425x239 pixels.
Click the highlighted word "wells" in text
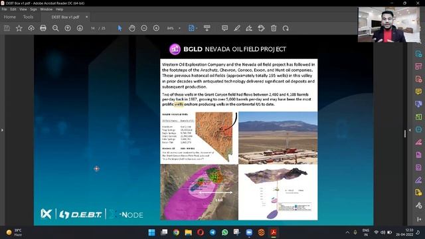179,104
